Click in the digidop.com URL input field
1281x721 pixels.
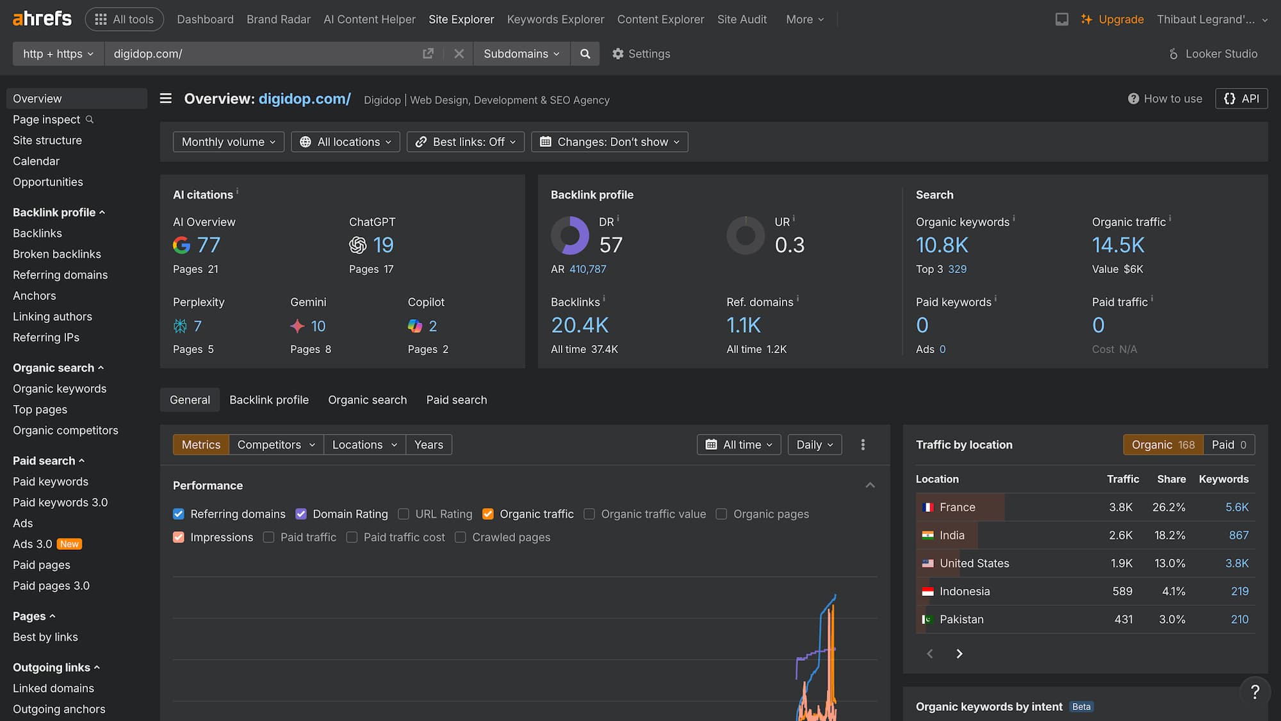(263, 54)
